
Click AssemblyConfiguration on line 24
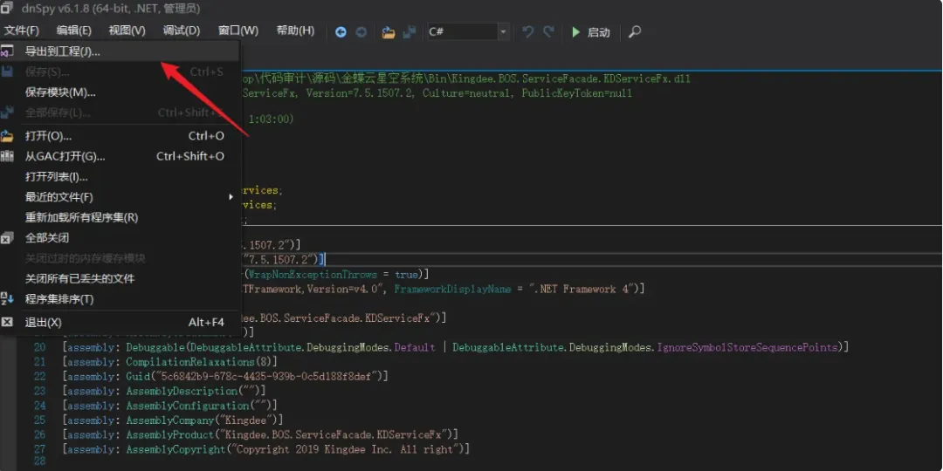[x=187, y=406]
